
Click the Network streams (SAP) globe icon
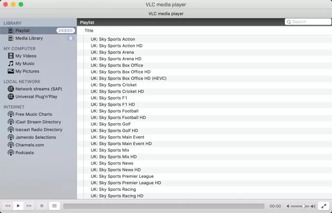(11, 89)
